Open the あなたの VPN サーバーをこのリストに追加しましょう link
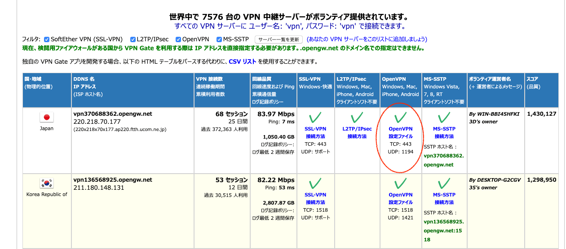Screen dimensions: 566x249 point(367,39)
